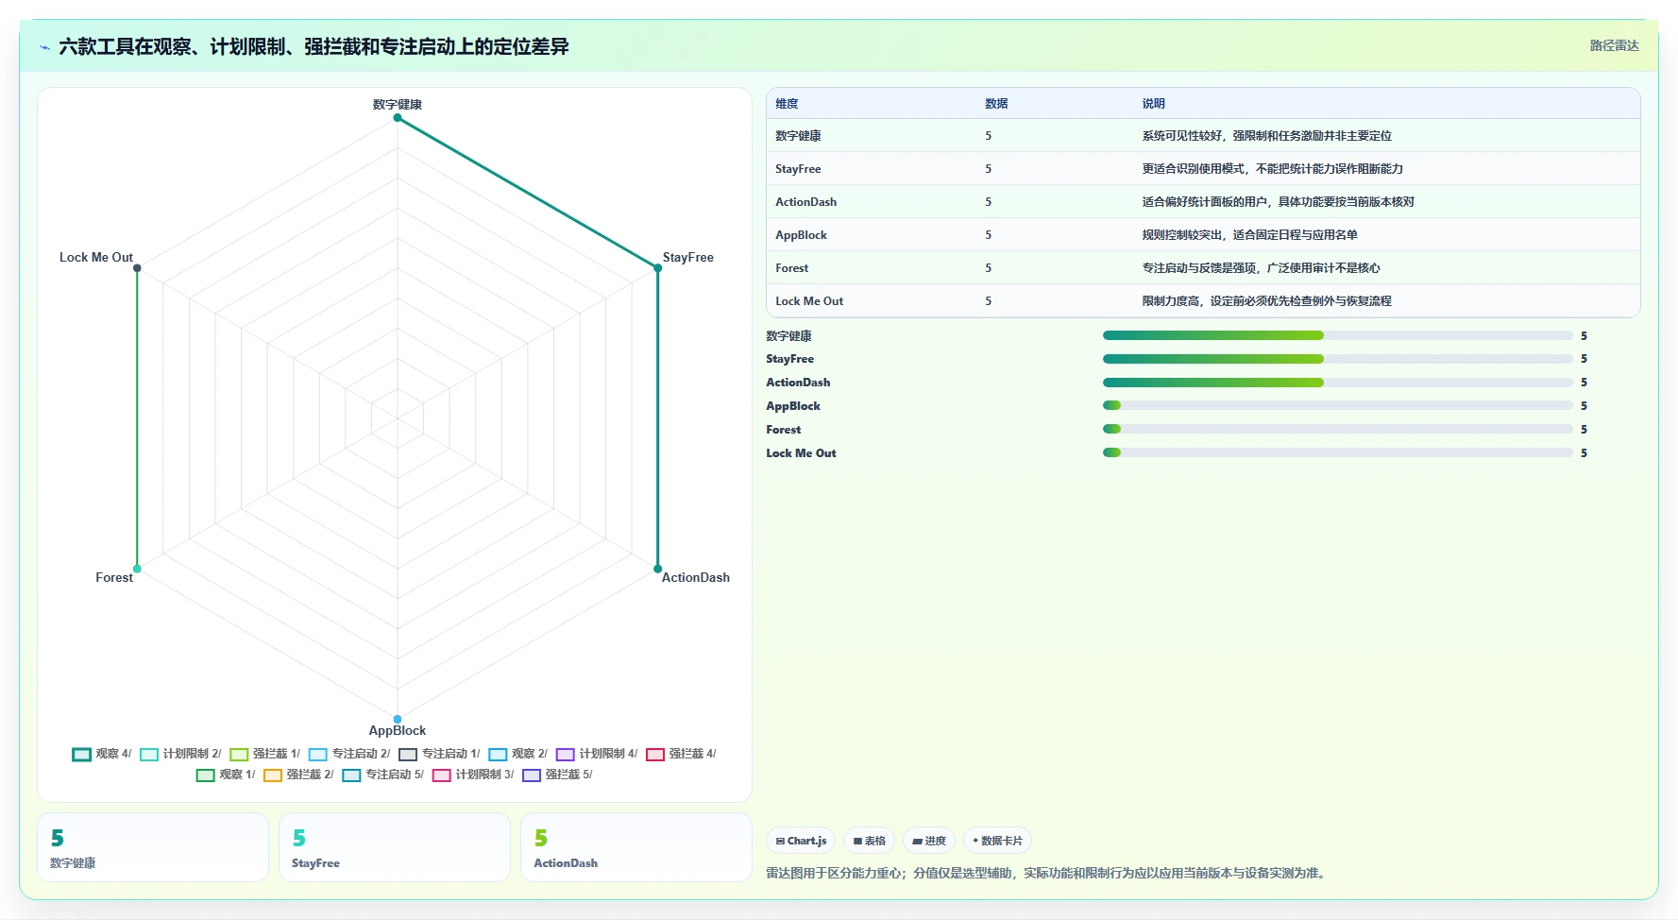Open the StayFree stat card
This screenshot has width=1678, height=920.
(395, 847)
